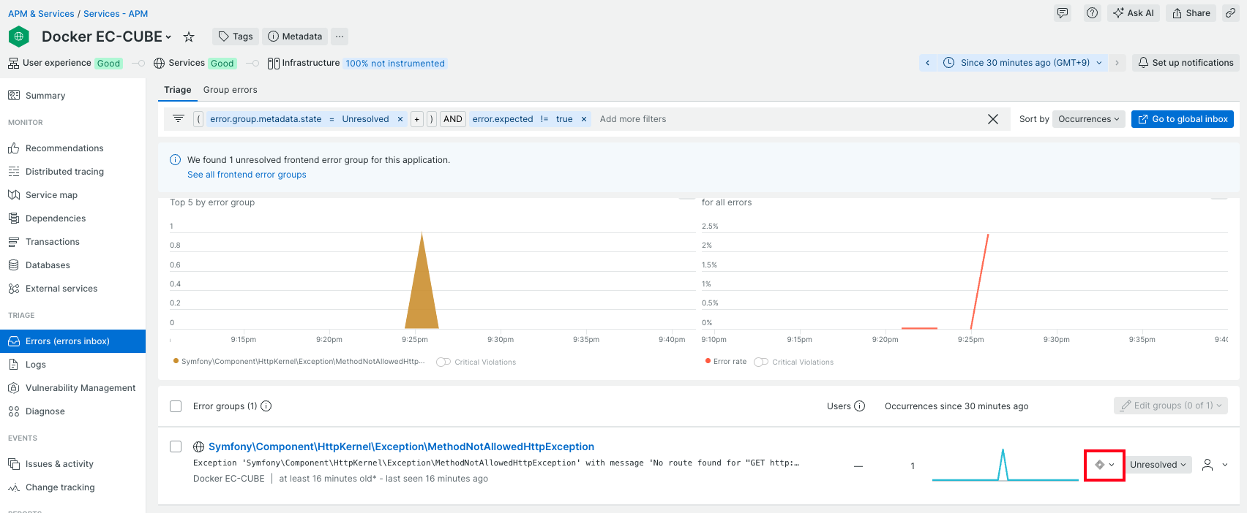This screenshot has width=1247, height=513.
Task: Click the occurrences sparkline for the error row
Action: coord(1005,465)
